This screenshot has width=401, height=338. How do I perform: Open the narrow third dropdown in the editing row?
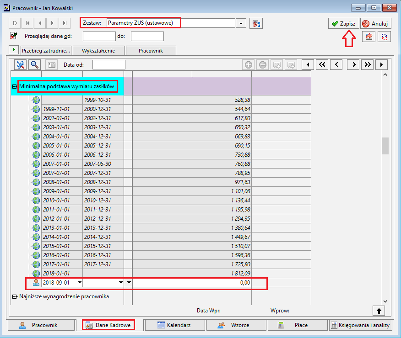(x=129, y=282)
